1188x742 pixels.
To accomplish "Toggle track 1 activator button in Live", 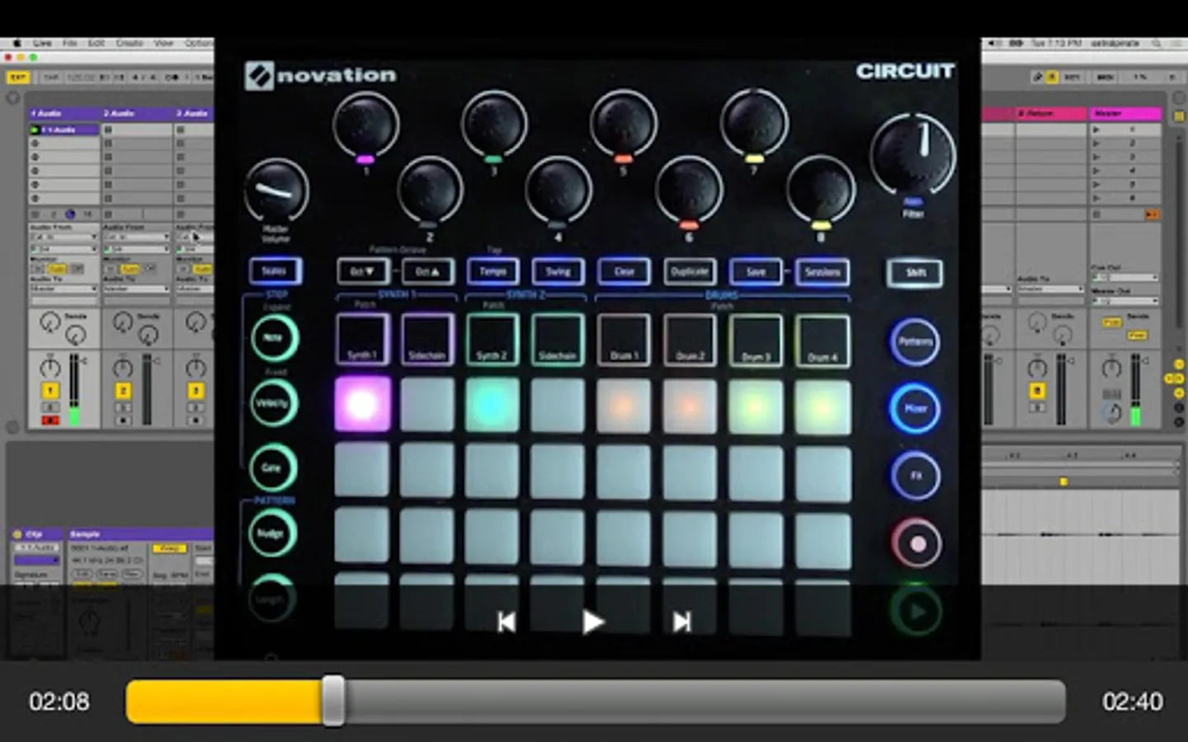I will tap(50, 391).
